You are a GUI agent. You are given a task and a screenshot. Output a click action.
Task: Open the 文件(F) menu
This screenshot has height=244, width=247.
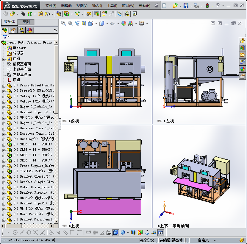point(51,6)
